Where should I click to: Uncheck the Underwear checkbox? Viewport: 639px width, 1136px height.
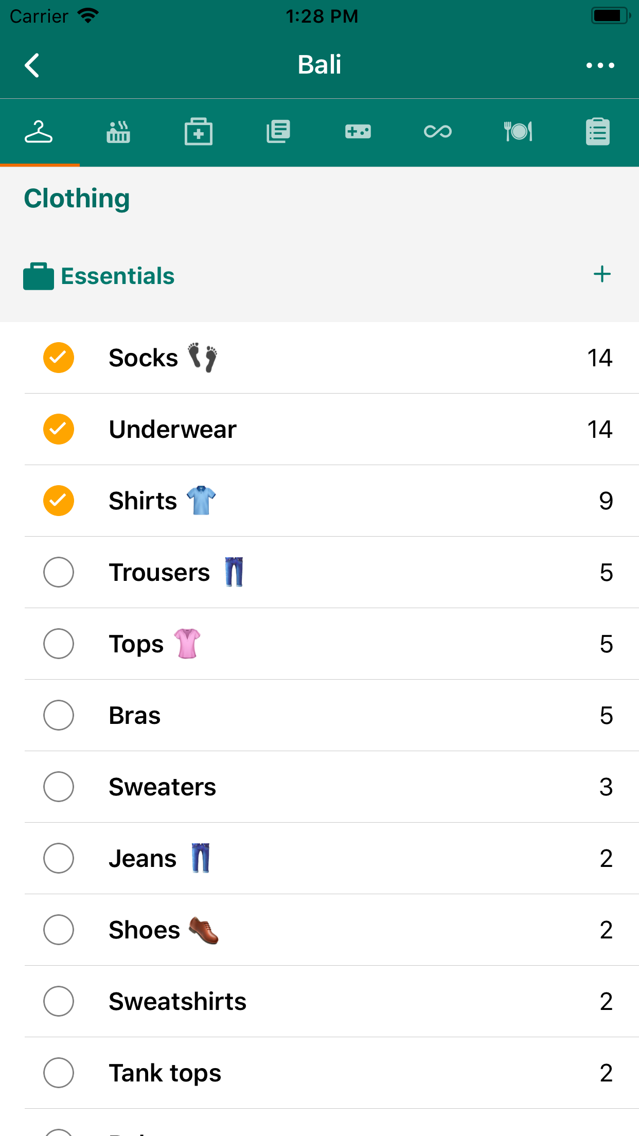[59, 429]
